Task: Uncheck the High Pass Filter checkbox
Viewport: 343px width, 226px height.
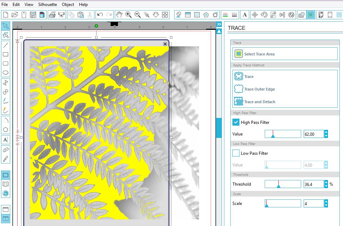Action: coord(236,122)
